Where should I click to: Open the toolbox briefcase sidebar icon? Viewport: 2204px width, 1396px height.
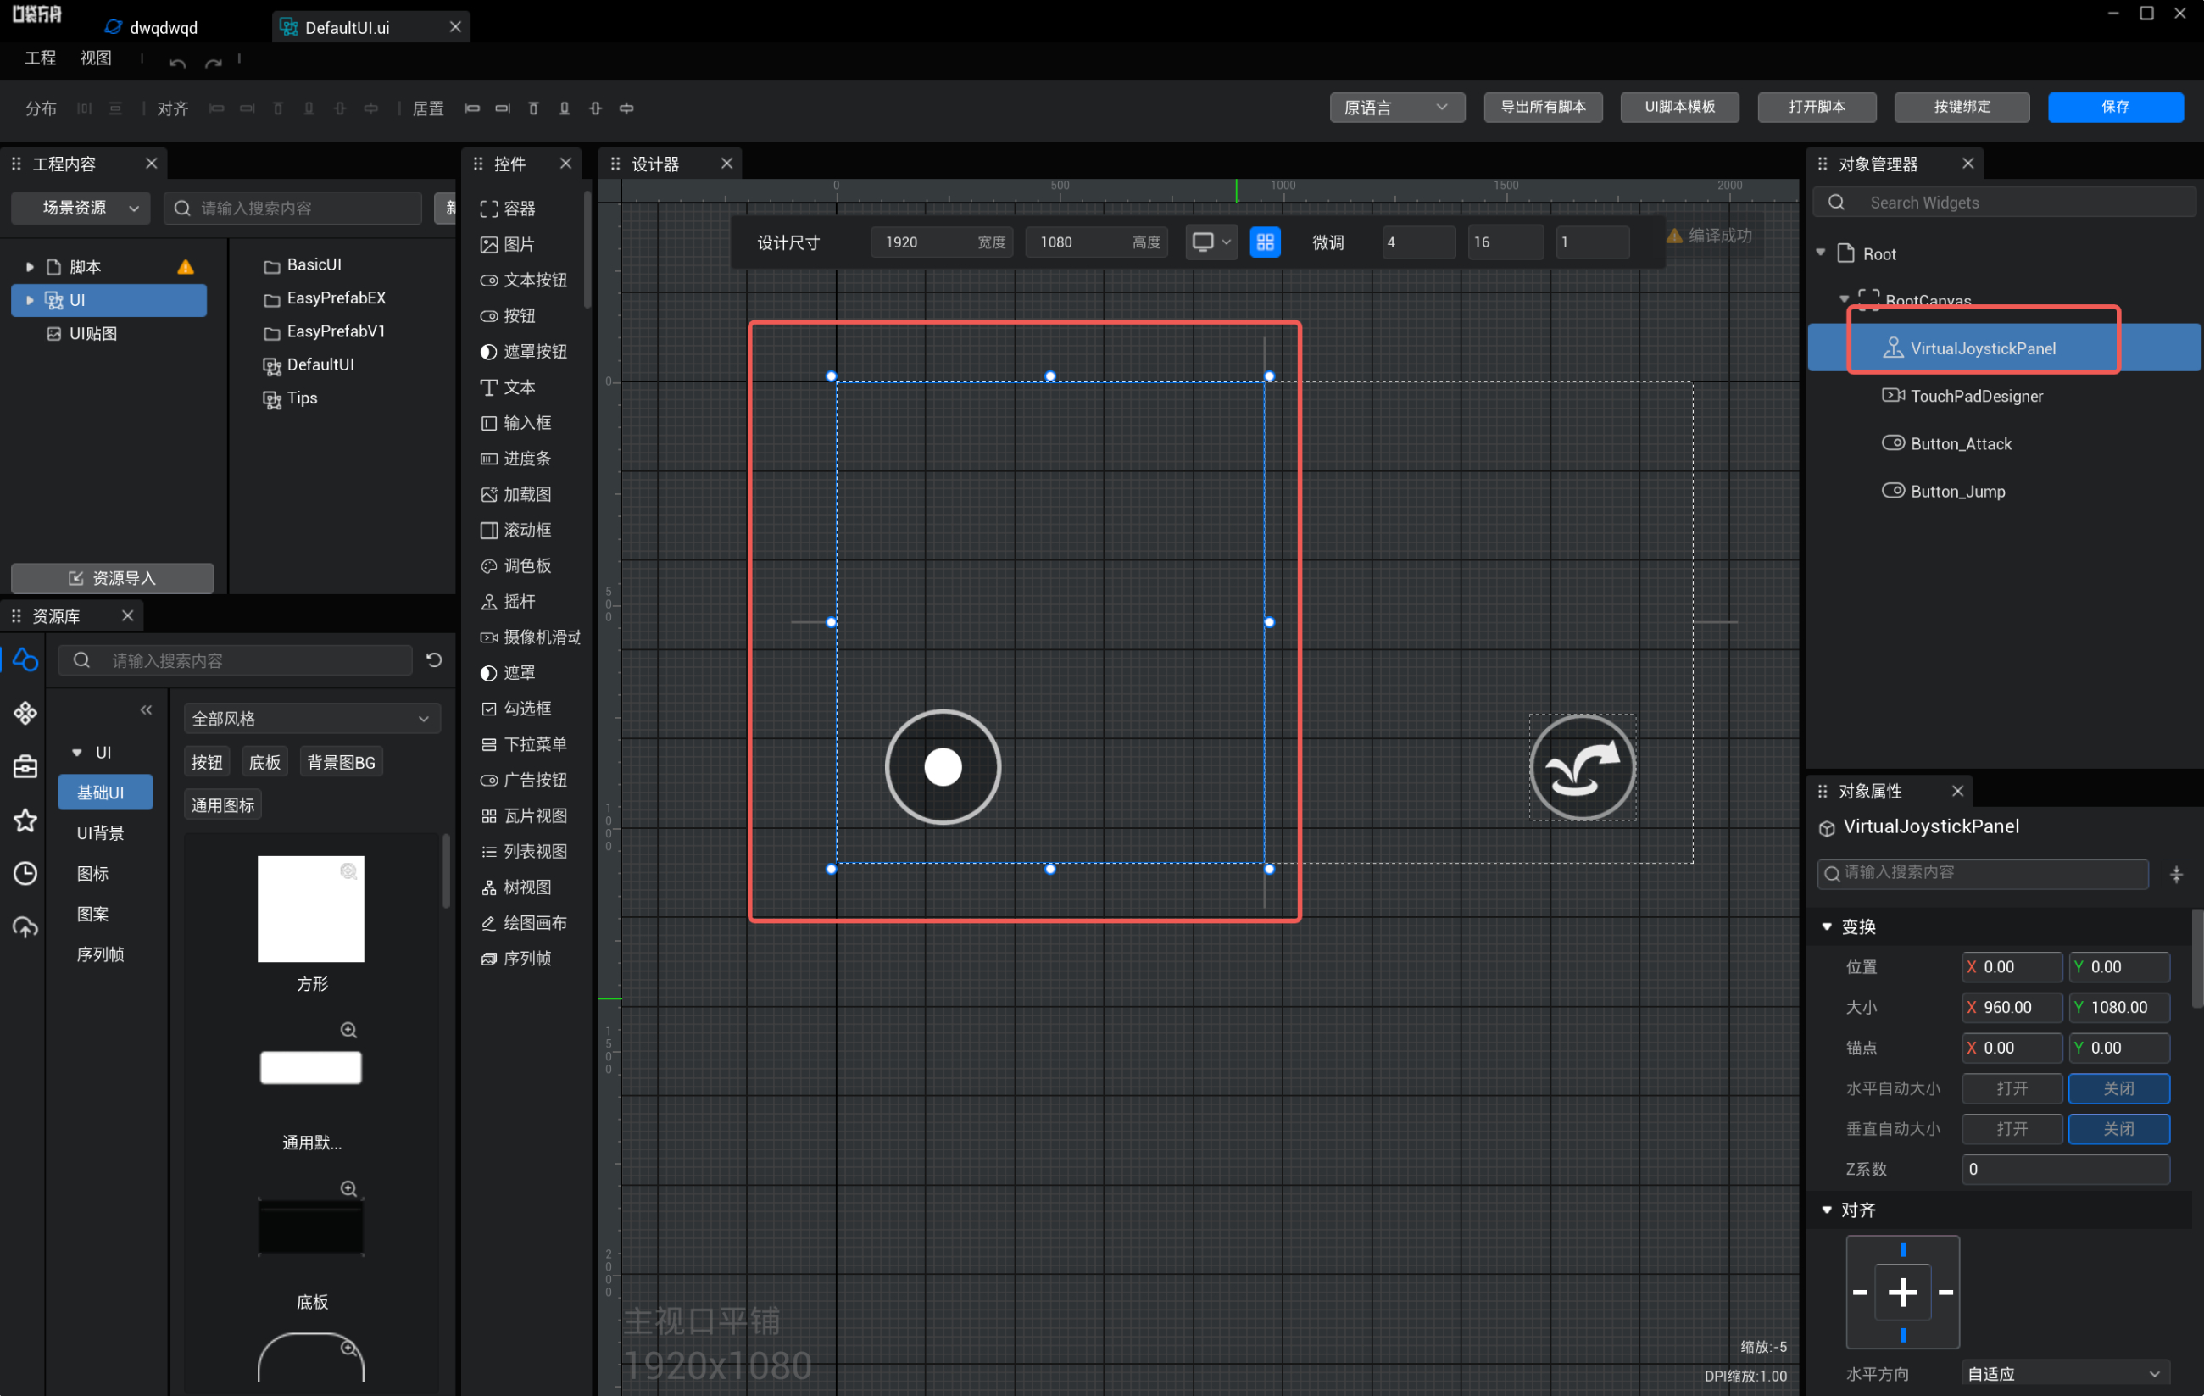(x=25, y=766)
